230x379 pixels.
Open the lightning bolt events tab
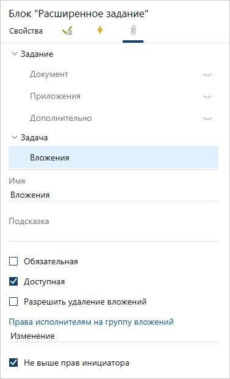pos(100,31)
